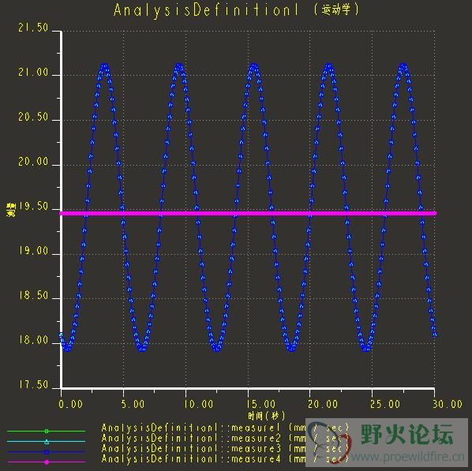Viewport: 472px width, 471px height.
Task: Click the time axis title below the graph
Action: (x=267, y=417)
